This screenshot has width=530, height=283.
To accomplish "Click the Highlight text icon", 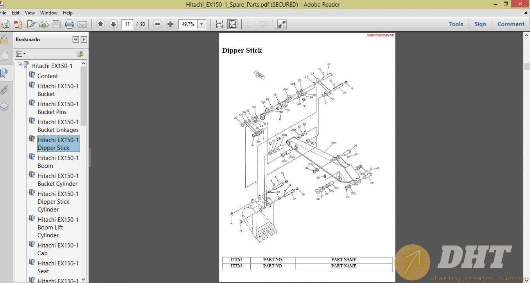I will click(x=263, y=24).
